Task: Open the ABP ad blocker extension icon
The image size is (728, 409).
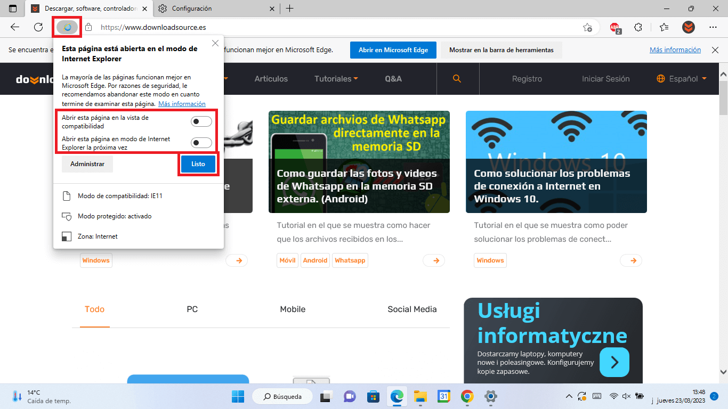Action: [615, 28]
